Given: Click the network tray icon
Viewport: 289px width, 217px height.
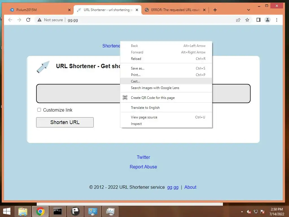Looking at the screenshot, I should tap(256, 212).
